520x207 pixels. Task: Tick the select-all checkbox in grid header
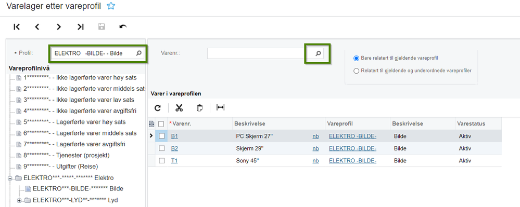(x=161, y=123)
